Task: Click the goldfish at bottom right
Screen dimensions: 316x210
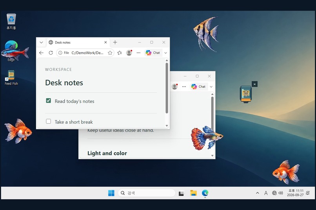Action: coord(286,172)
